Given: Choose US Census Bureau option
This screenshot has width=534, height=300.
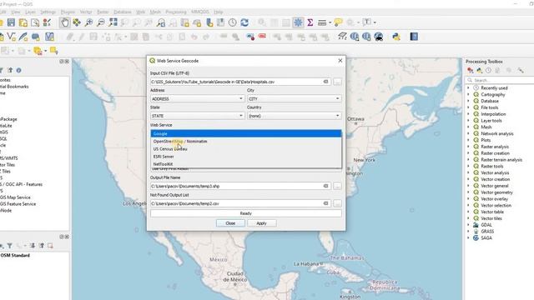Looking at the screenshot, I should [246, 149].
